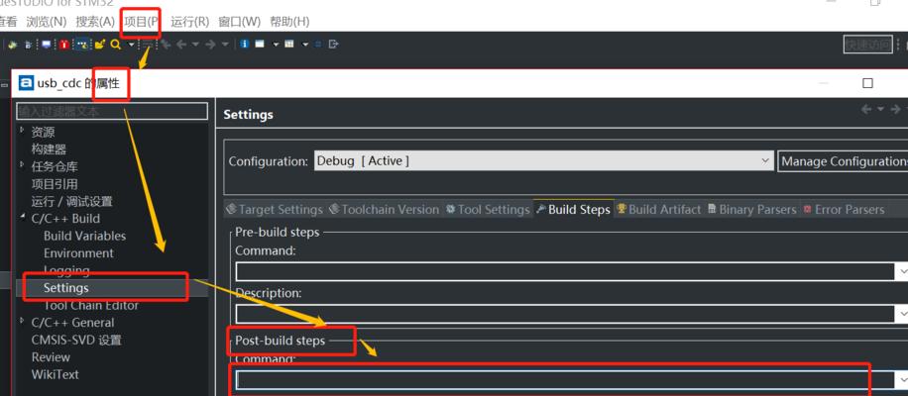Open the Pre-build Command dropdown arrow
Image resolution: width=908 pixels, height=396 pixels.
[901, 270]
